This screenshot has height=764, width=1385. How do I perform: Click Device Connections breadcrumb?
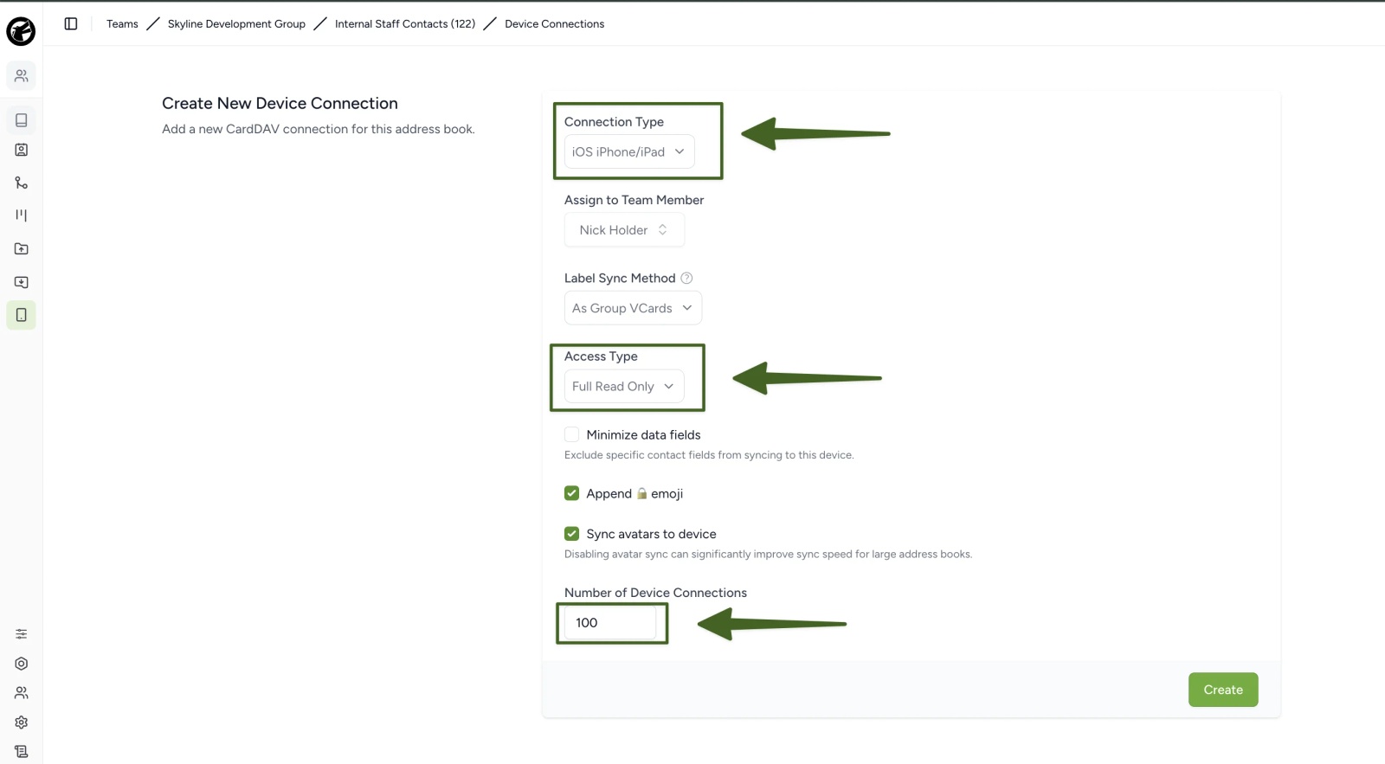pos(555,24)
